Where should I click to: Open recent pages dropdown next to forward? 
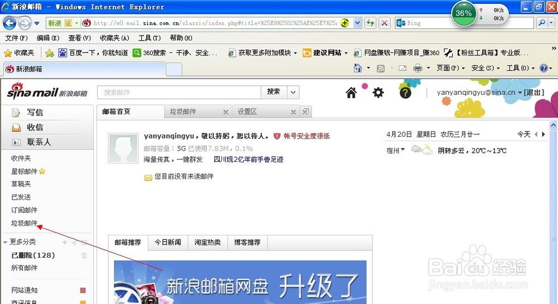(37, 23)
